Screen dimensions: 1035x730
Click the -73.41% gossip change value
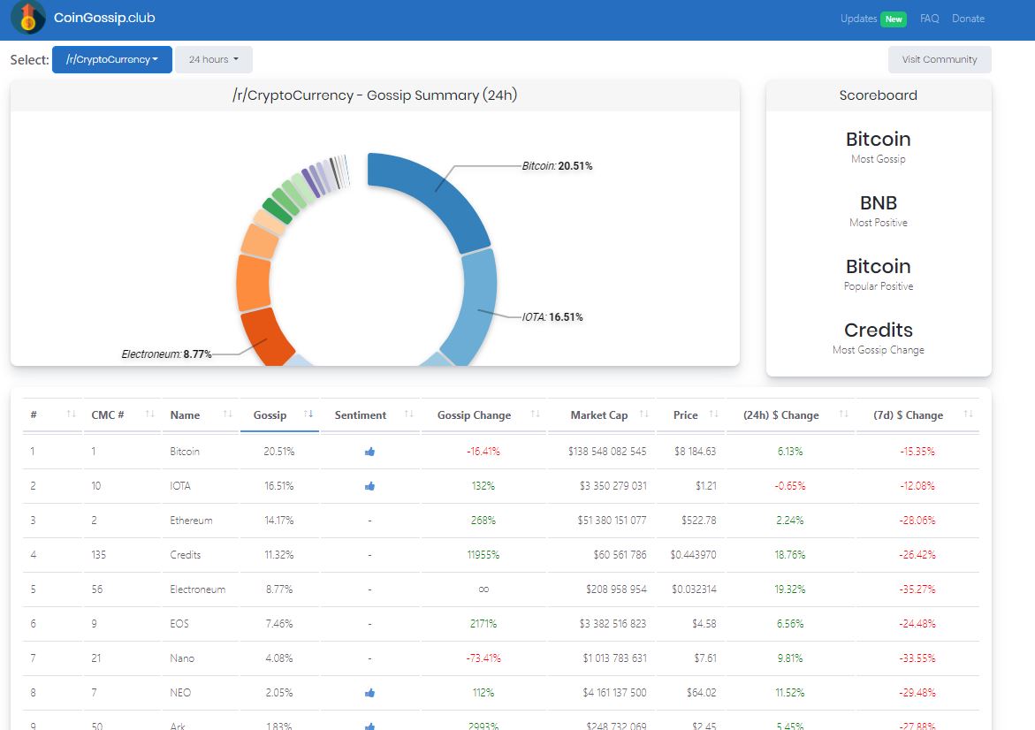483,658
